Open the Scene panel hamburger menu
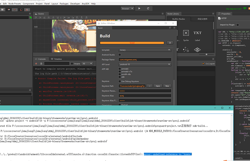Image resolution: width=250 pixels, height=161 pixels. (162, 14)
